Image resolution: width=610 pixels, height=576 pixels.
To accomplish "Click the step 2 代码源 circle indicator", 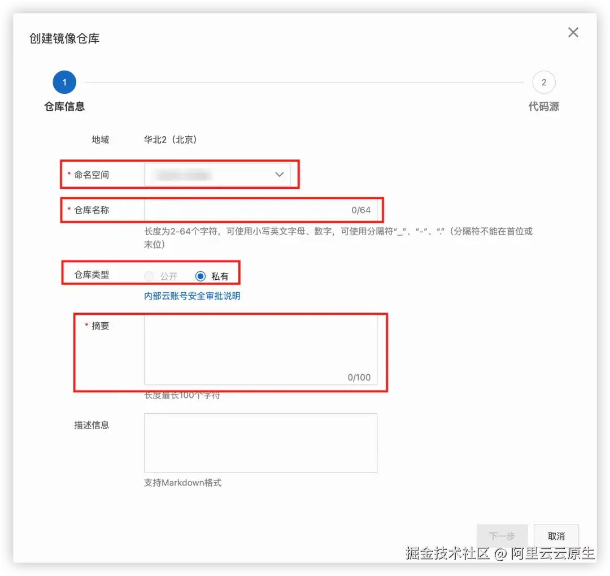I will tap(544, 82).
